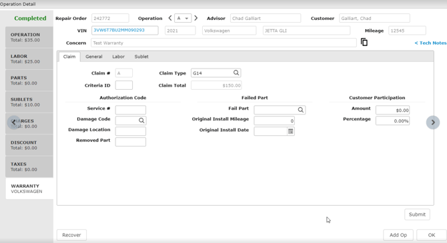The height and width of the screenshot is (243, 447).
Task: Go to next operation with right chevron
Action: pyautogui.click(x=196, y=18)
